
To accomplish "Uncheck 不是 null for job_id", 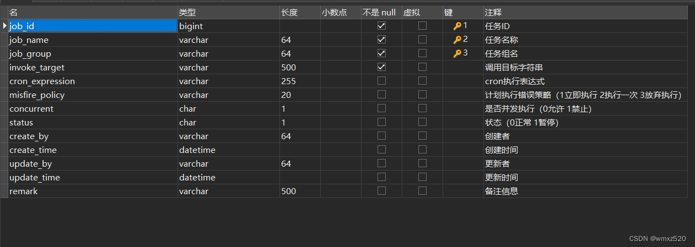I will [381, 26].
